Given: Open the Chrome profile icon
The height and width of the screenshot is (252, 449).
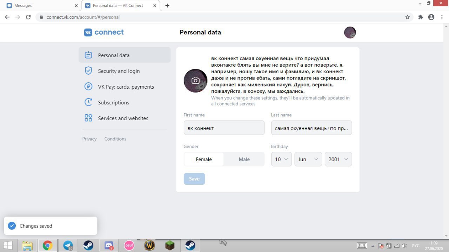Looking at the screenshot, I should [x=431, y=17].
